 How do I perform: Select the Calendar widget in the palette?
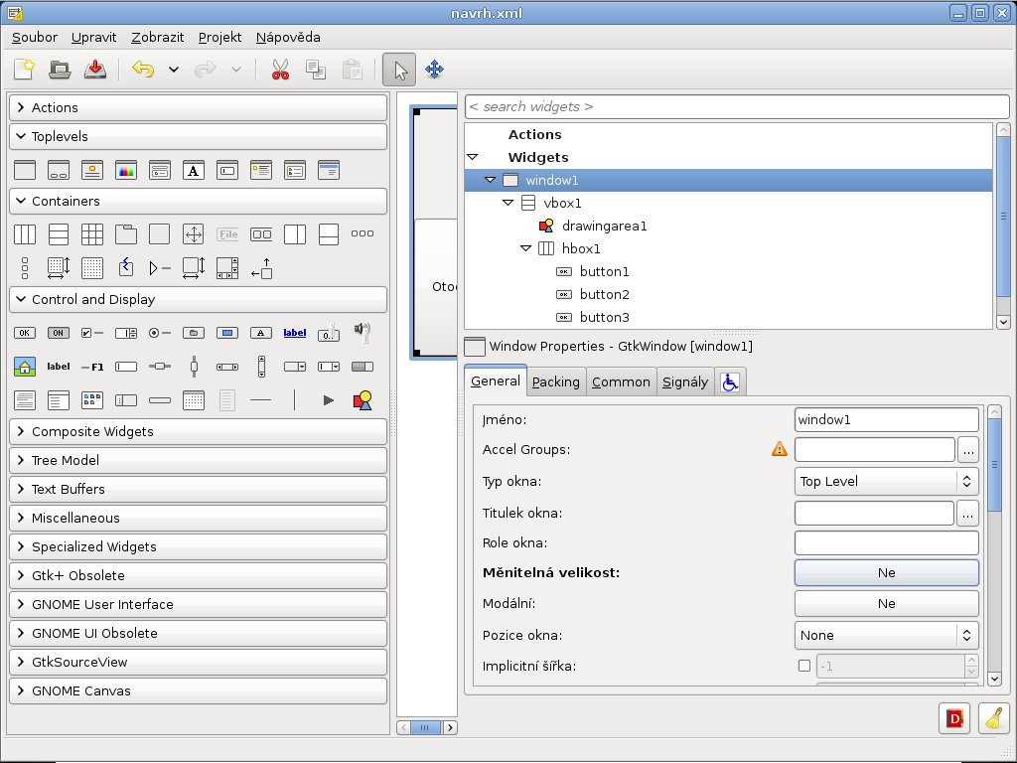[x=194, y=400]
